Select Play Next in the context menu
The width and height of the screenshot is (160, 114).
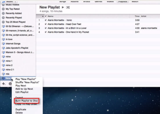point(21,85)
